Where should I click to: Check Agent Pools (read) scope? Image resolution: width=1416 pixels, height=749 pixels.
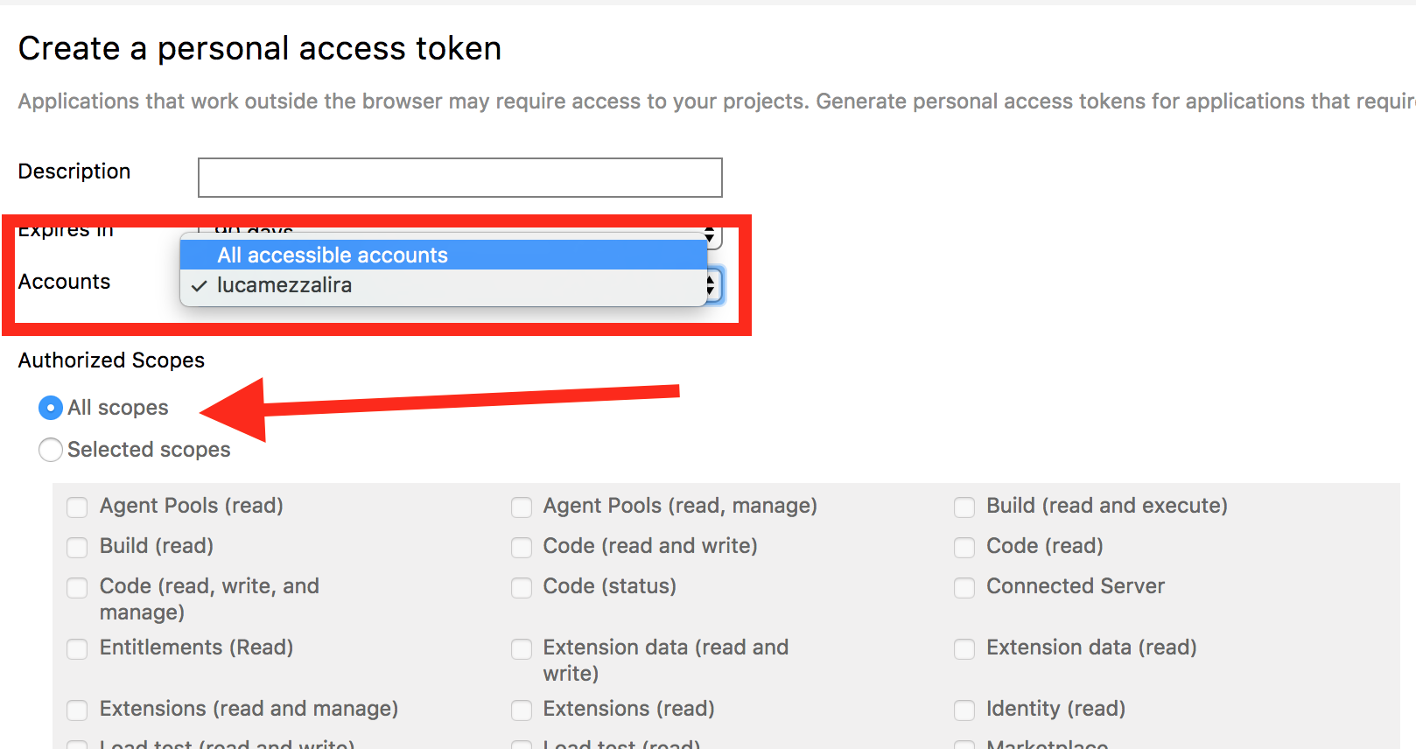pos(78,507)
